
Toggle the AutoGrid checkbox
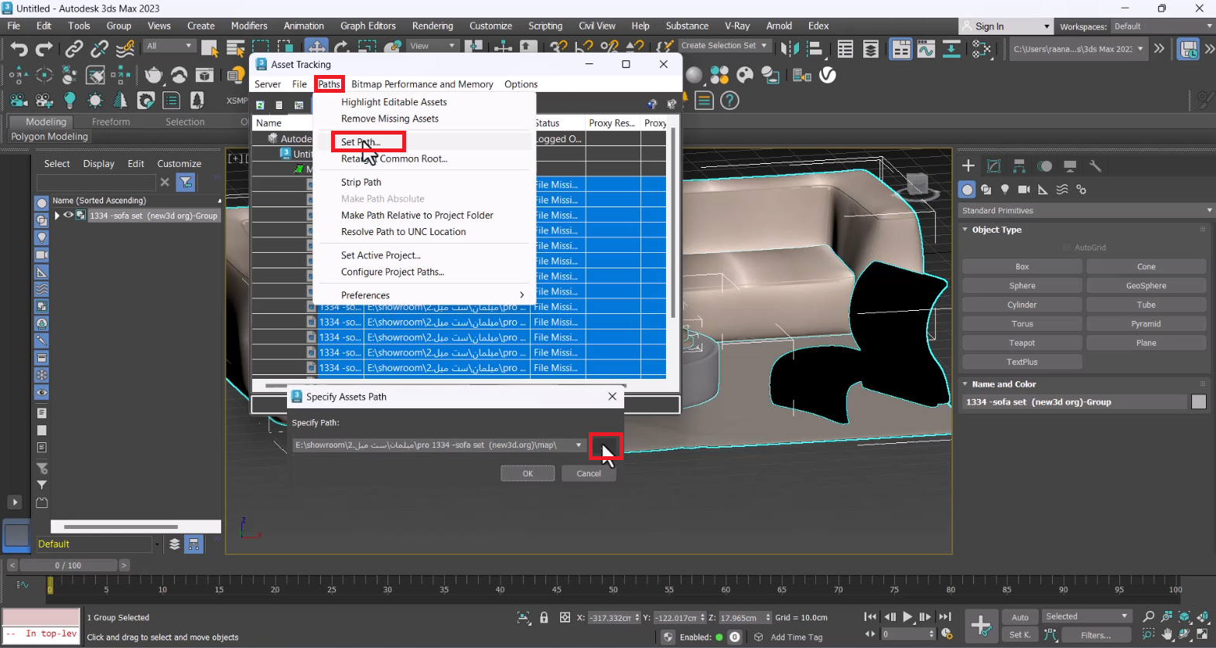[x=1067, y=247]
